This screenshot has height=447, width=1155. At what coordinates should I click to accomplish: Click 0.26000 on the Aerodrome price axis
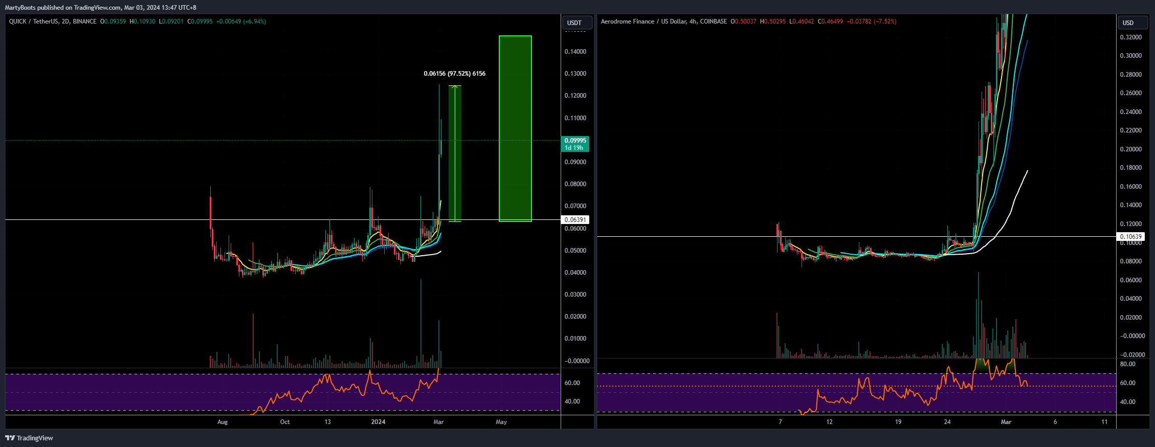point(1131,93)
